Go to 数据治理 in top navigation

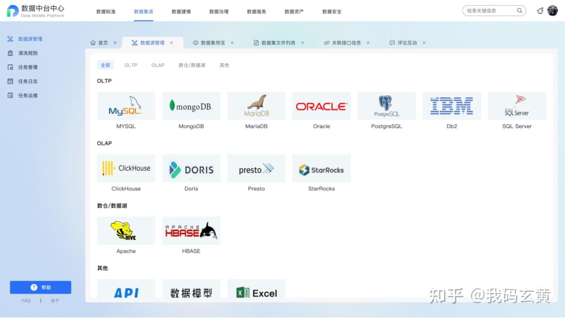[x=219, y=11]
